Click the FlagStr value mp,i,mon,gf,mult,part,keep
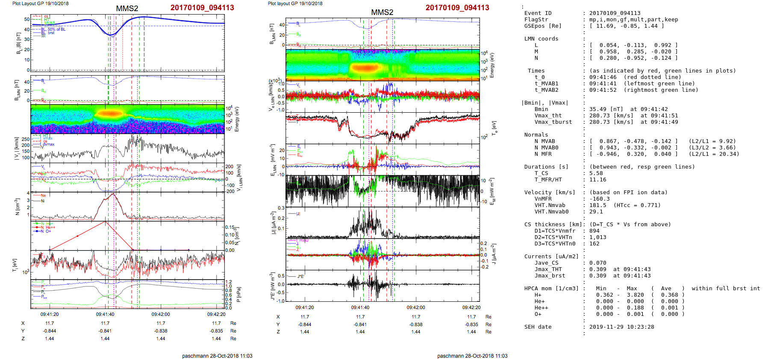Screen dimensions: 771x359 [633, 20]
